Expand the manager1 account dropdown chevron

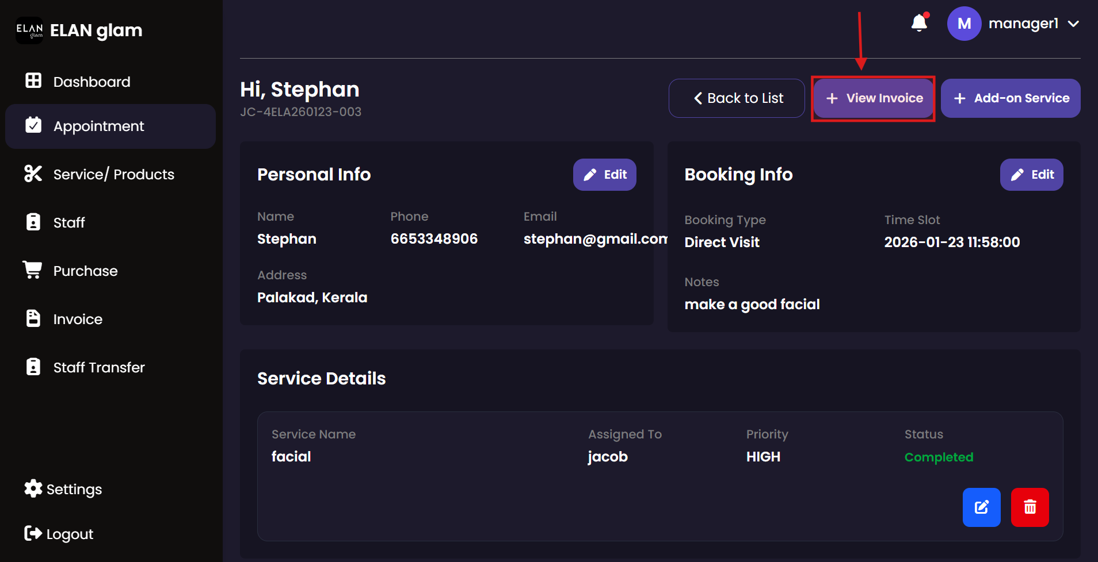click(1073, 24)
